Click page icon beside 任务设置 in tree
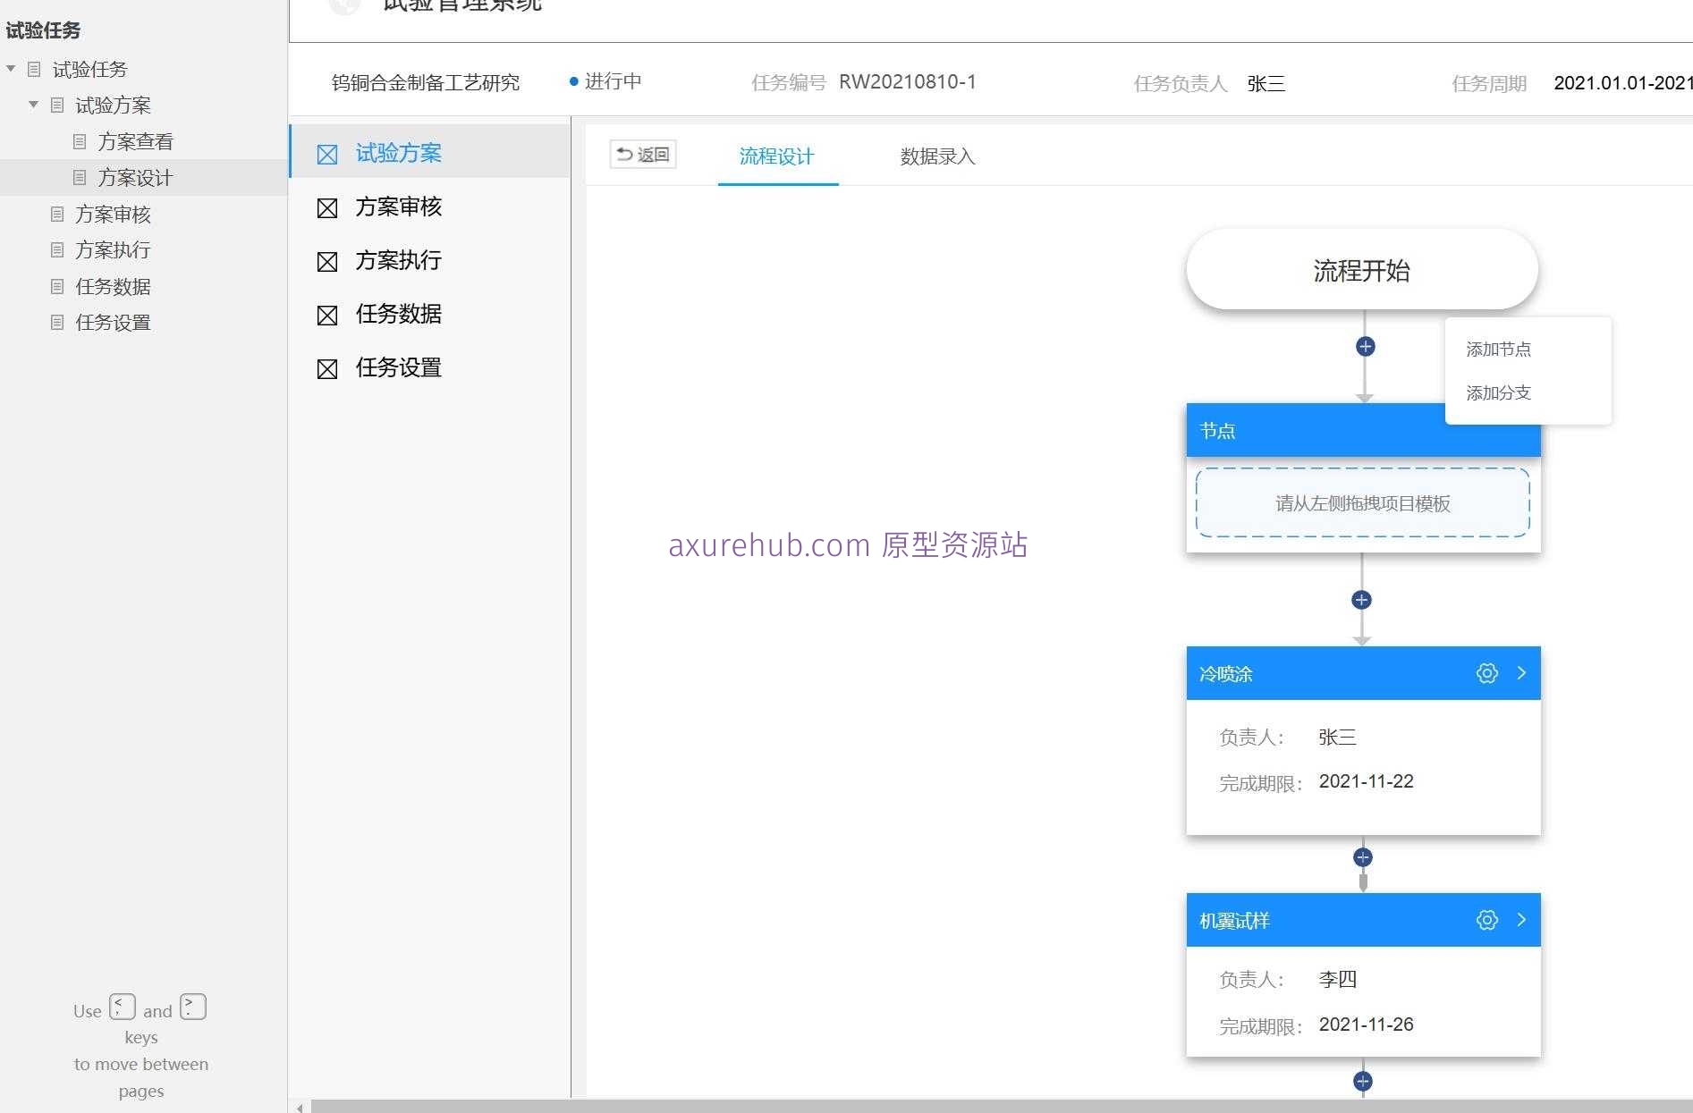 57,322
